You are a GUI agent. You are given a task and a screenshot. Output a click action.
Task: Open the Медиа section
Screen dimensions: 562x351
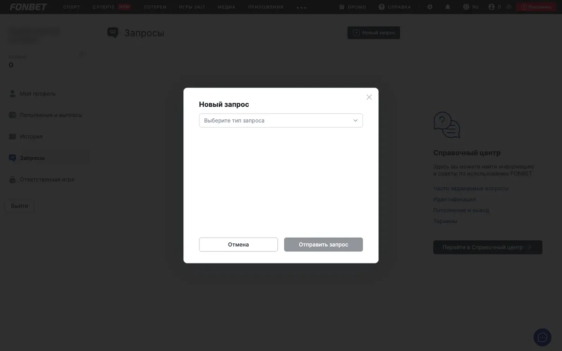coord(227,7)
